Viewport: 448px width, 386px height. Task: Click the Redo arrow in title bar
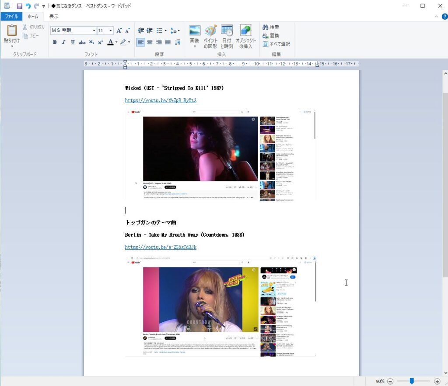click(36, 6)
